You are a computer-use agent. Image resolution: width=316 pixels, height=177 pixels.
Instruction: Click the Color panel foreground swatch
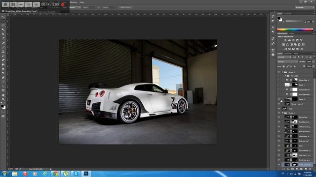[278, 18]
